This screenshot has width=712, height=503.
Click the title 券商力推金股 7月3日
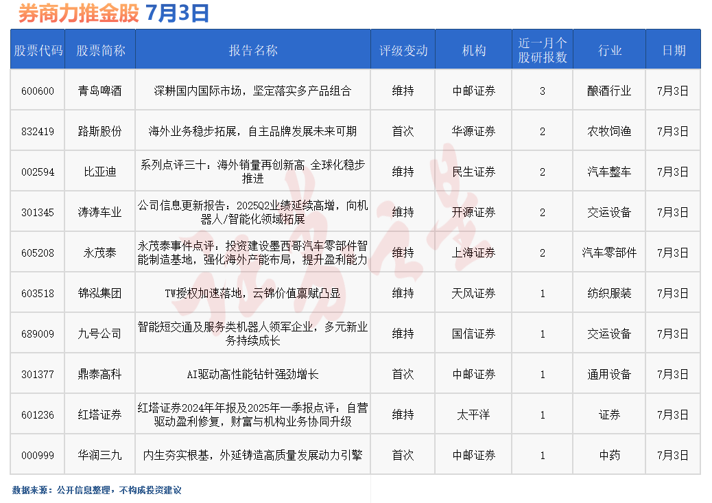coord(113,13)
